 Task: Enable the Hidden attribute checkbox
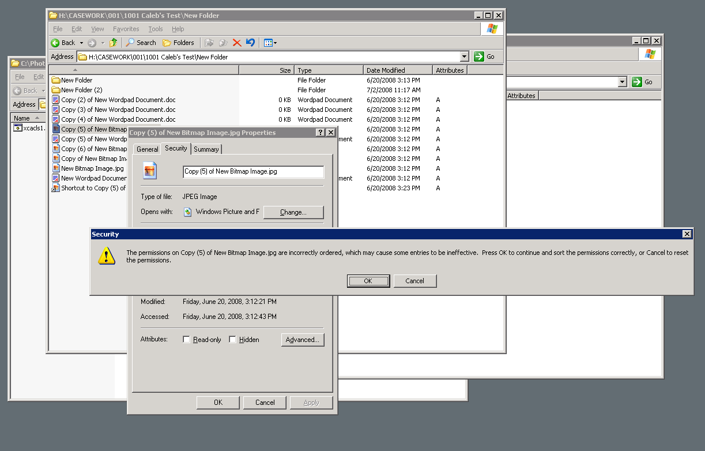[x=232, y=340]
